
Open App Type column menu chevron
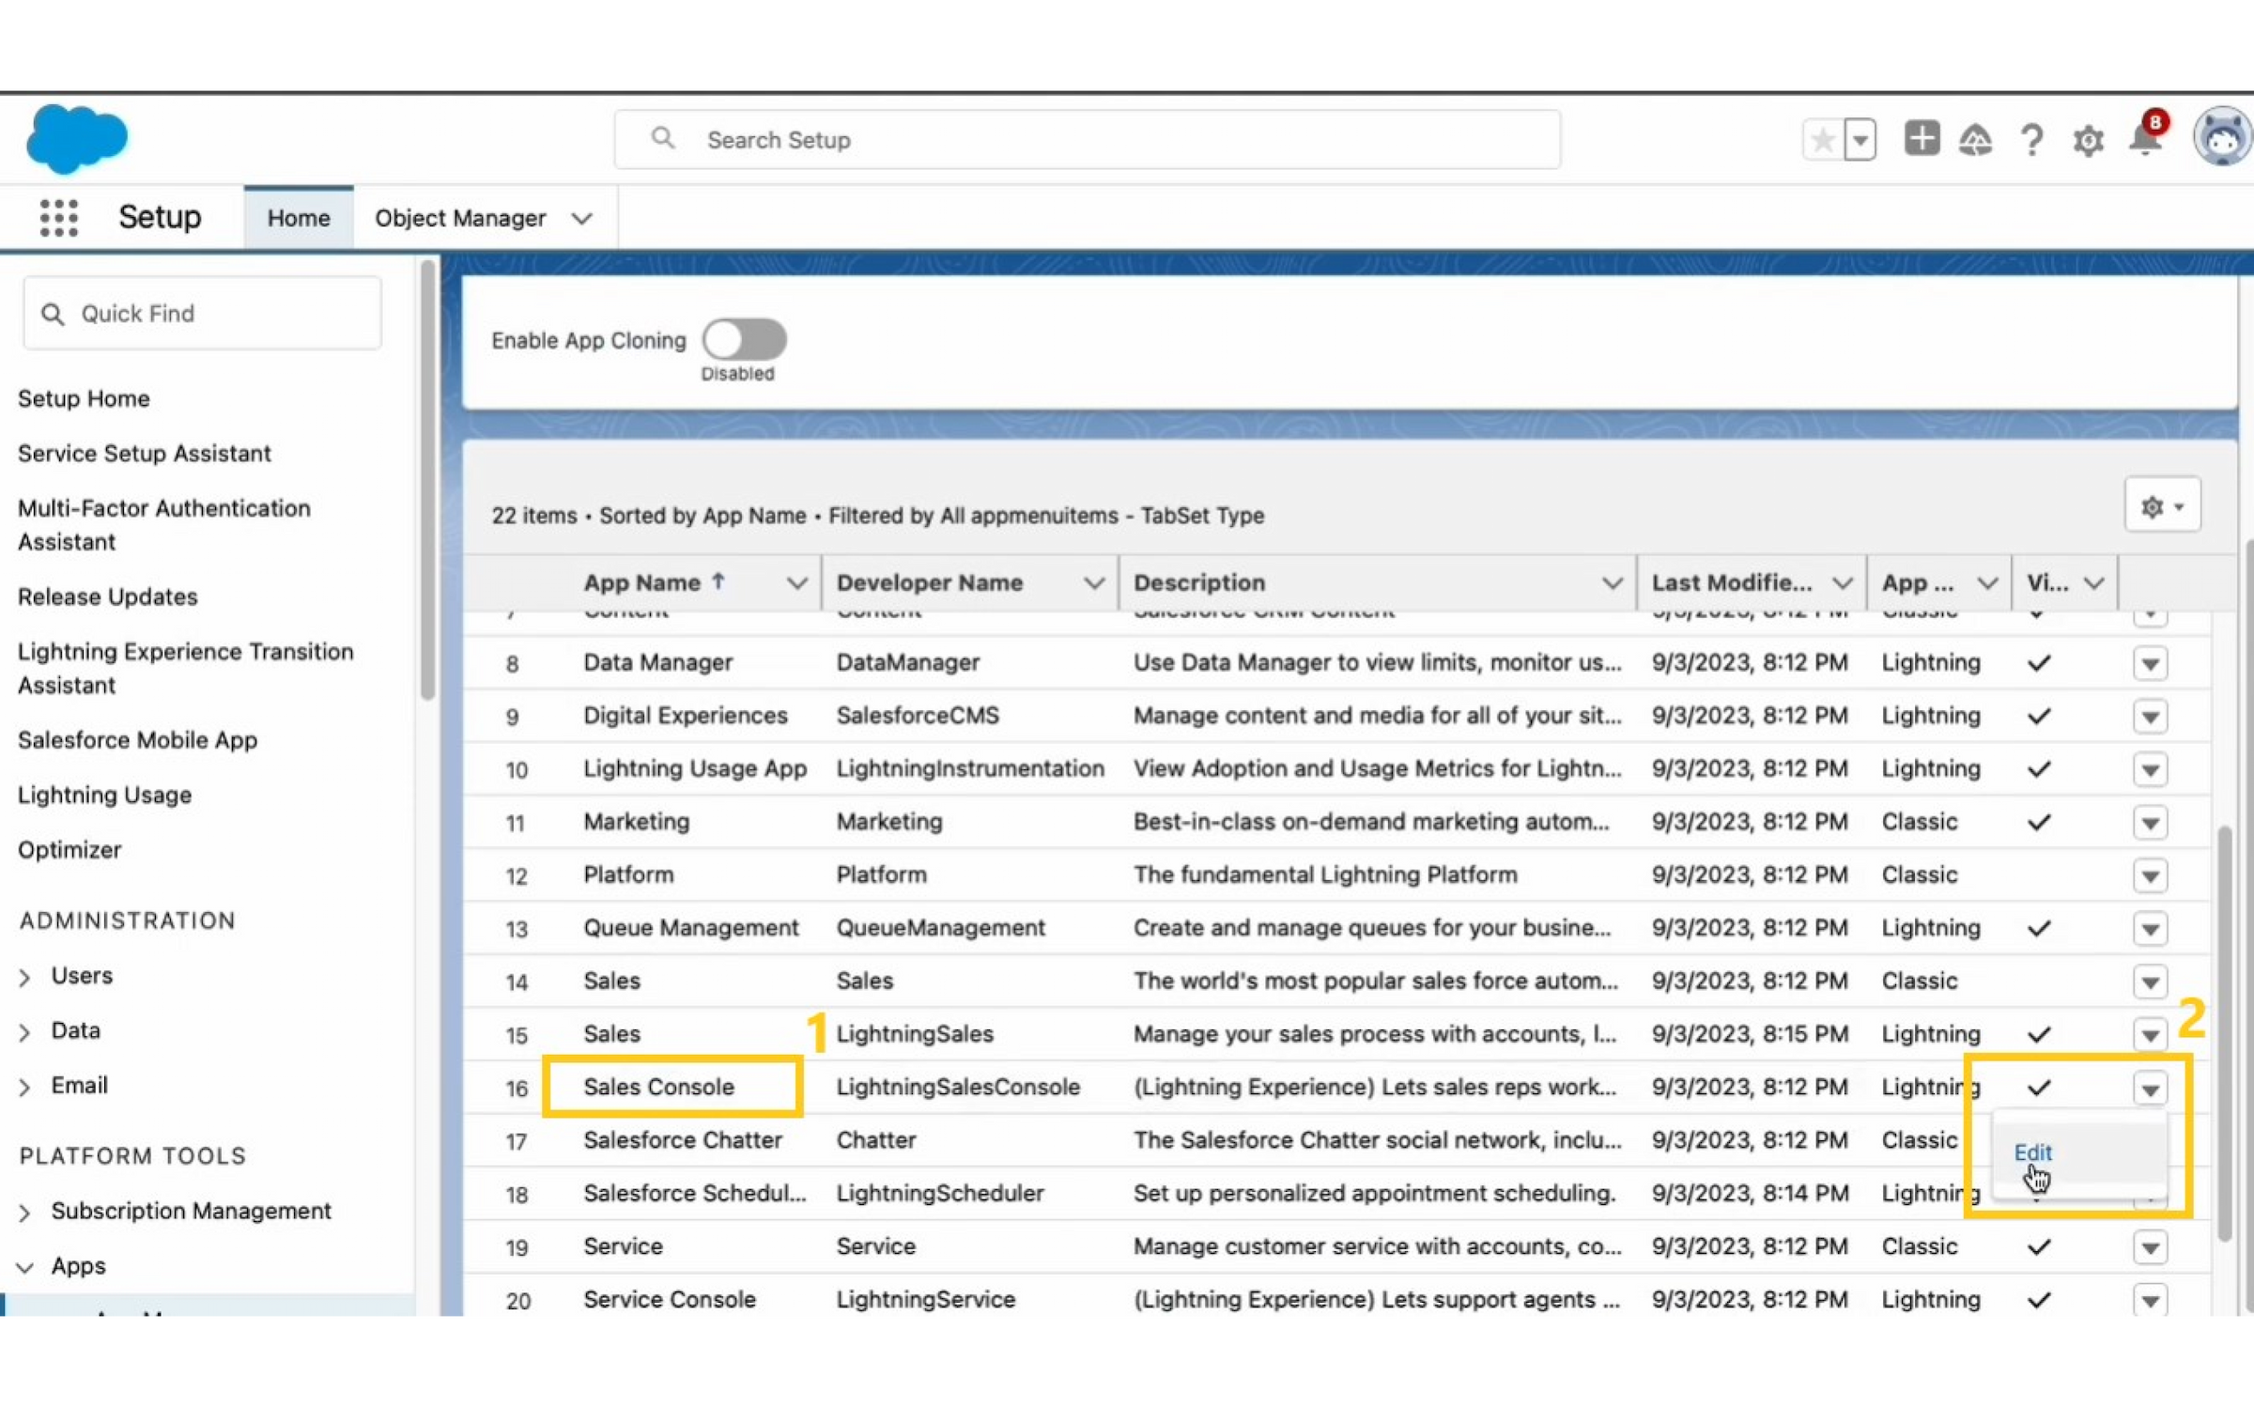(x=1987, y=583)
